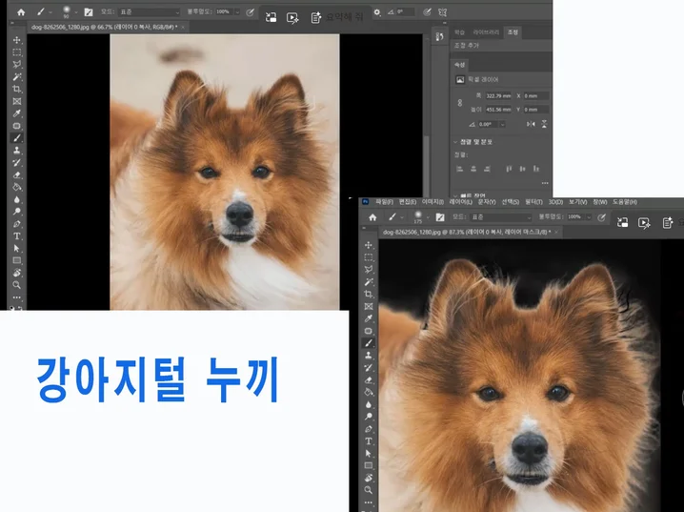Screen dimensions: 684x512
Task: Click the 요약해 줘 floating button
Action: (x=344, y=17)
